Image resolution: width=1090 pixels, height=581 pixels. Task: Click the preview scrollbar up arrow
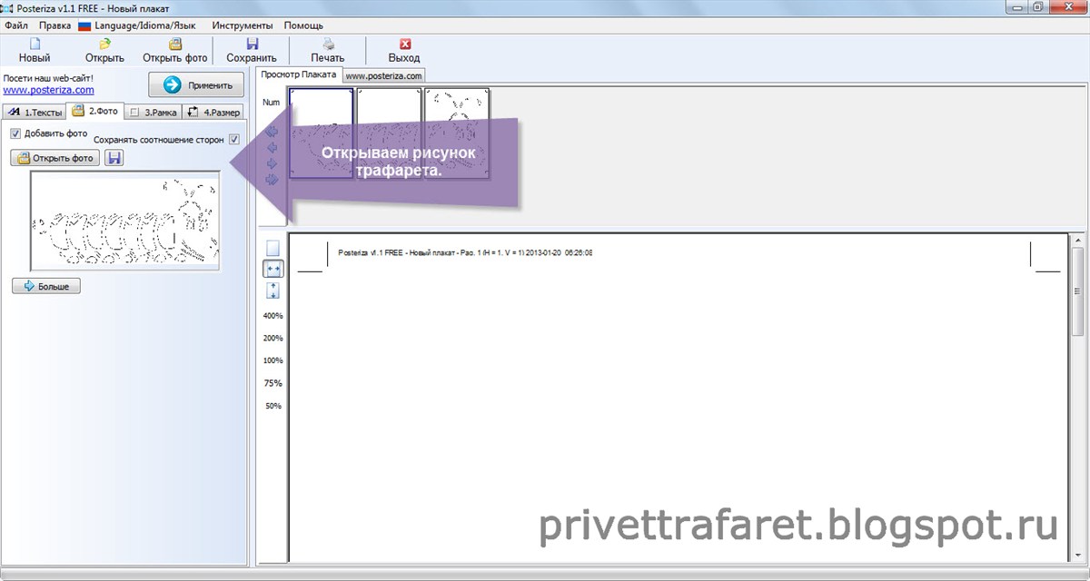click(x=1078, y=241)
